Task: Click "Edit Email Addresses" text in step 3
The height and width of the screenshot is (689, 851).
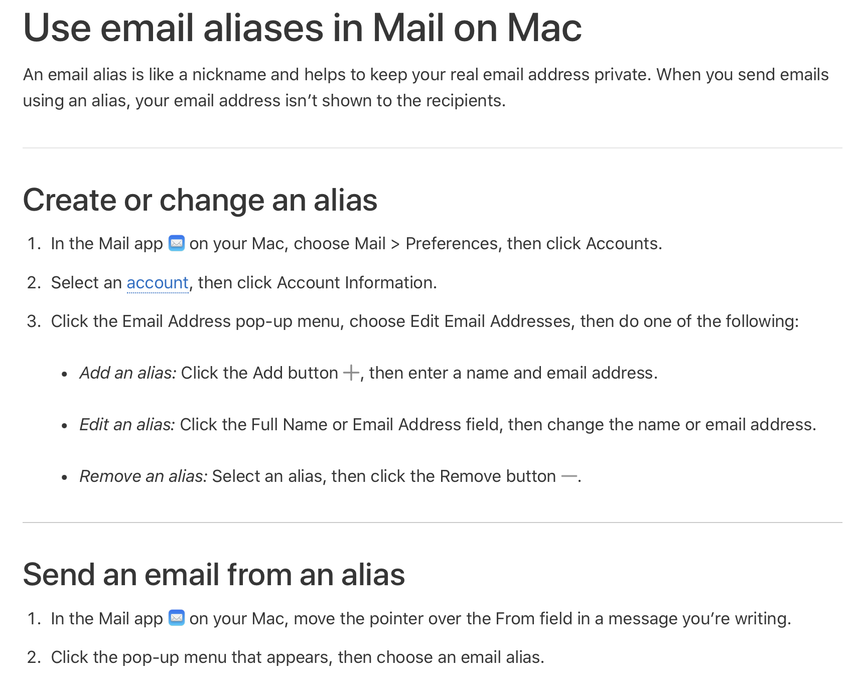Action: pos(490,321)
